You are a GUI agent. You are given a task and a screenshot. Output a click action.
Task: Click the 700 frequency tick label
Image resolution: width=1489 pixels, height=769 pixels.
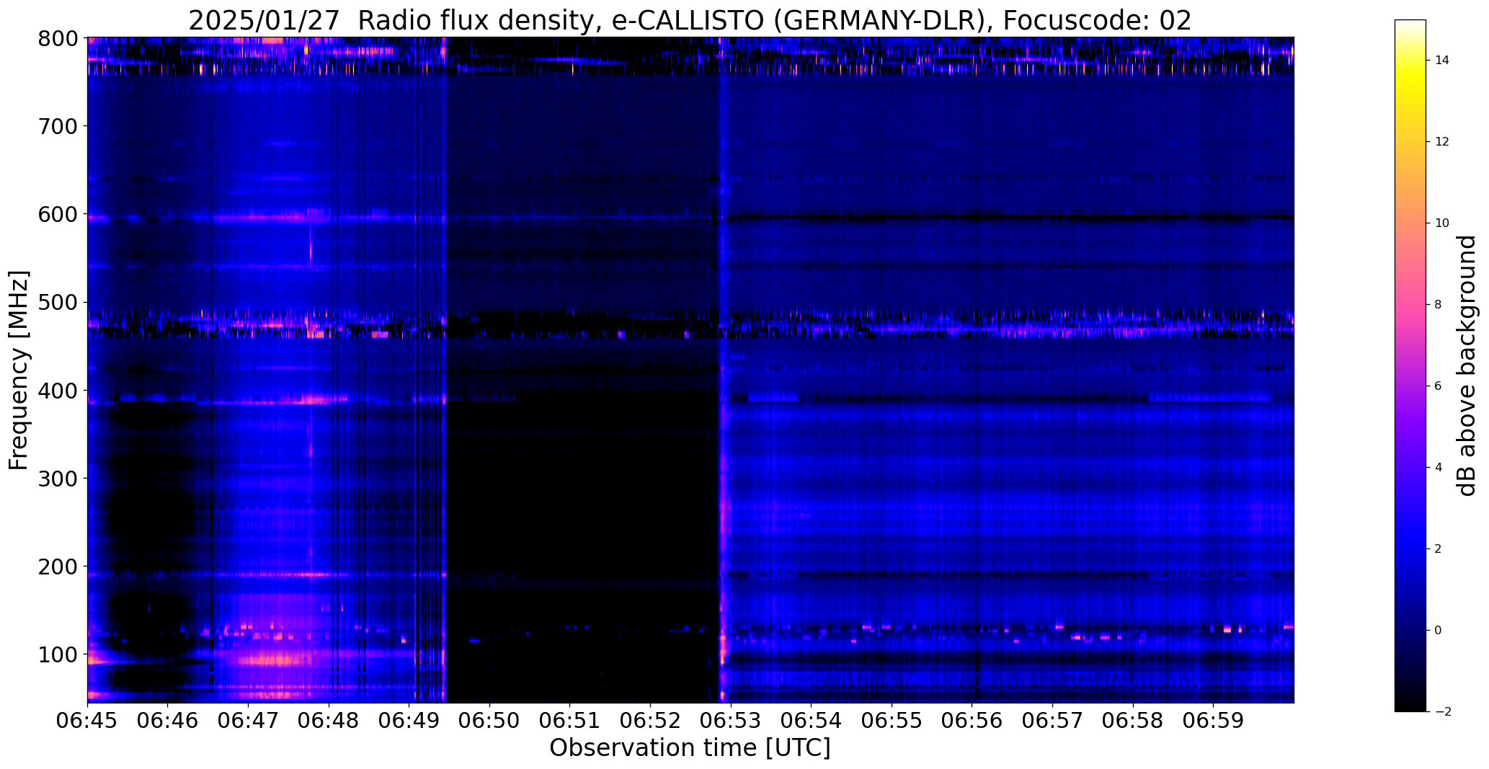tap(56, 126)
